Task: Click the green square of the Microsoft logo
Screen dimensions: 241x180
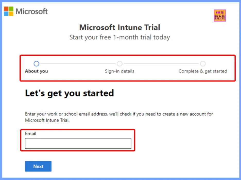Action: pyautogui.click(x=11, y=8)
